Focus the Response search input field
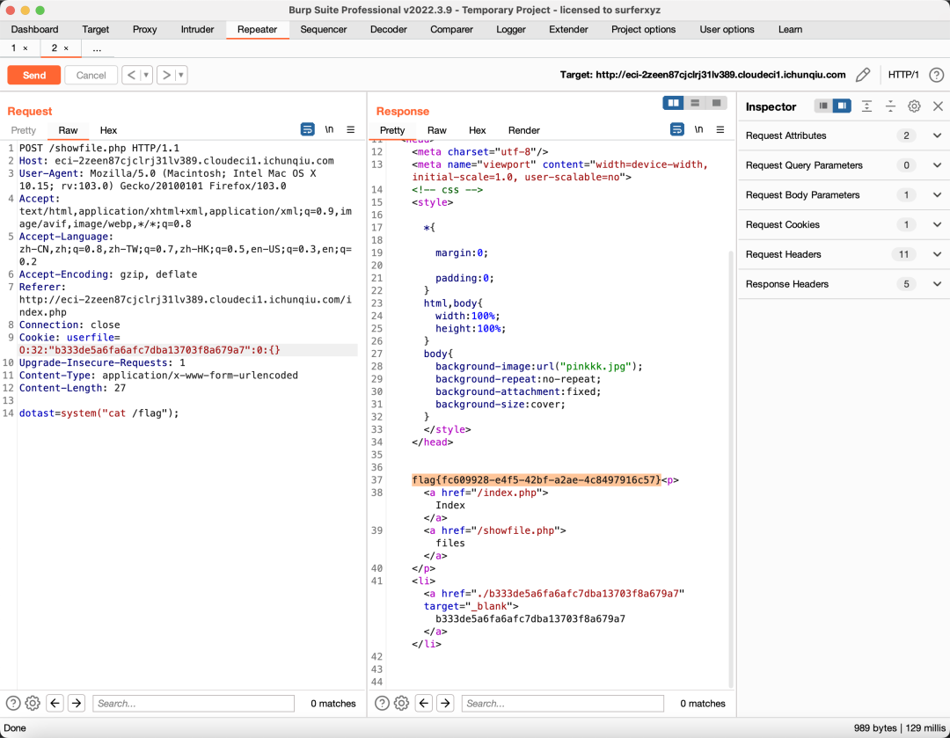The image size is (950, 738). pyautogui.click(x=562, y=704)
